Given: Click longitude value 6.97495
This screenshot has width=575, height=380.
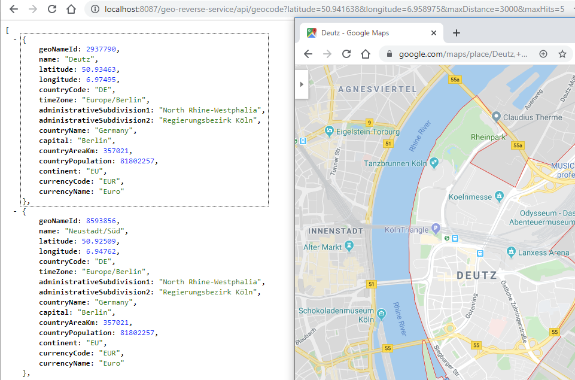Looking at the screenshot, I should point(101,80).
